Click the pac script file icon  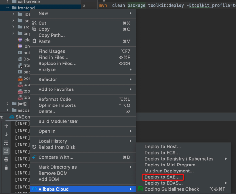[x=20, y=72]
